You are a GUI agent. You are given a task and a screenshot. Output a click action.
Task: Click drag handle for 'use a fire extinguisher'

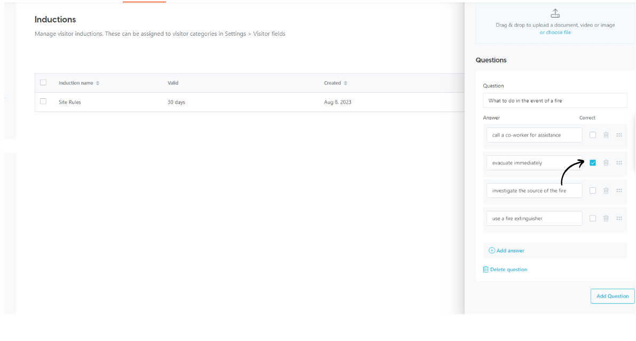619,218
